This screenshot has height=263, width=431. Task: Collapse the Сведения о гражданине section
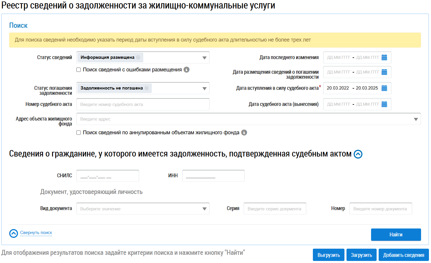click(358, 154)
